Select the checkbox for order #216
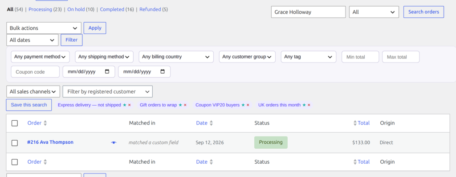Viewport: 456px width, 177px height. tap(15, 143)
